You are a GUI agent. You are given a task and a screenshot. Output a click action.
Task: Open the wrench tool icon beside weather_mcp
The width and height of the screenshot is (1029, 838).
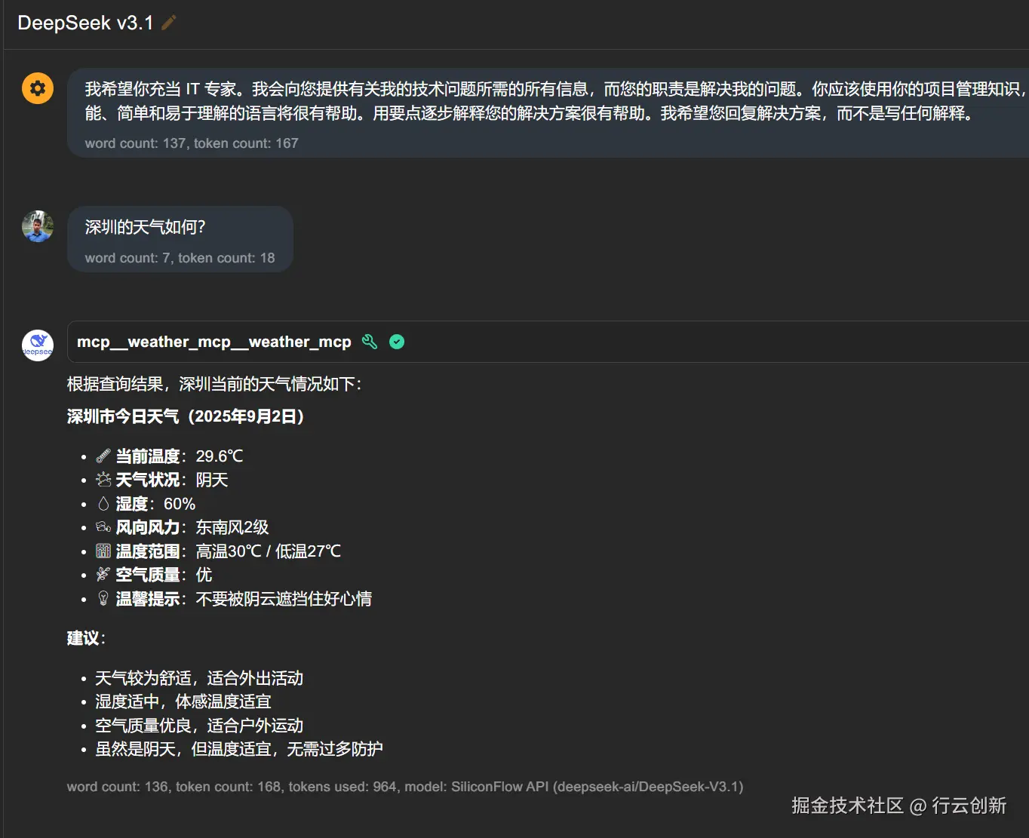coord(370,342)
